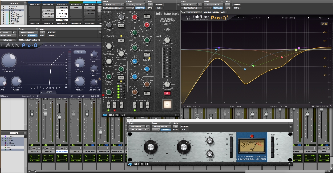
Task: Click the Pro-Q 3 undo arrow icon
Action: [x=239, y=18]
